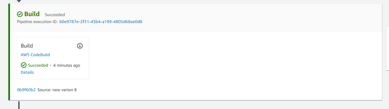The height and width of the screenshot is (109, 389).
Task: Click the green status bar on stage edge
Action: click(x=9, y=52)
